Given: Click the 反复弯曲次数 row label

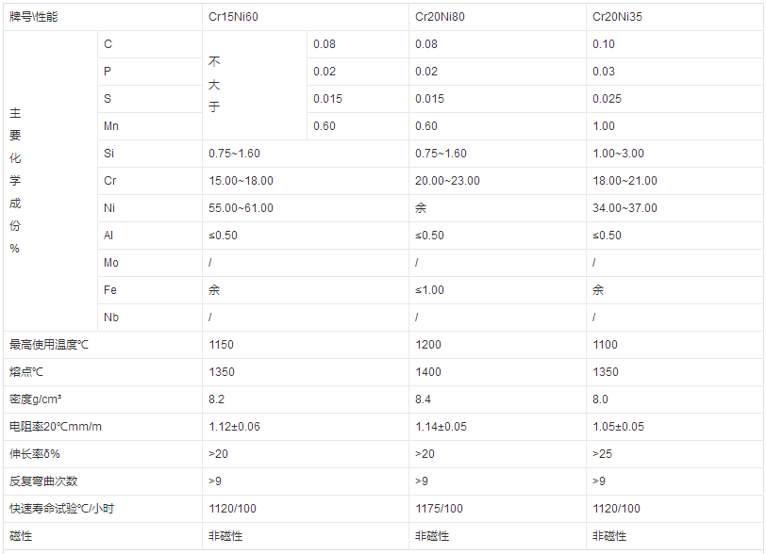Looking at the screenshot, I should (43, 481).
